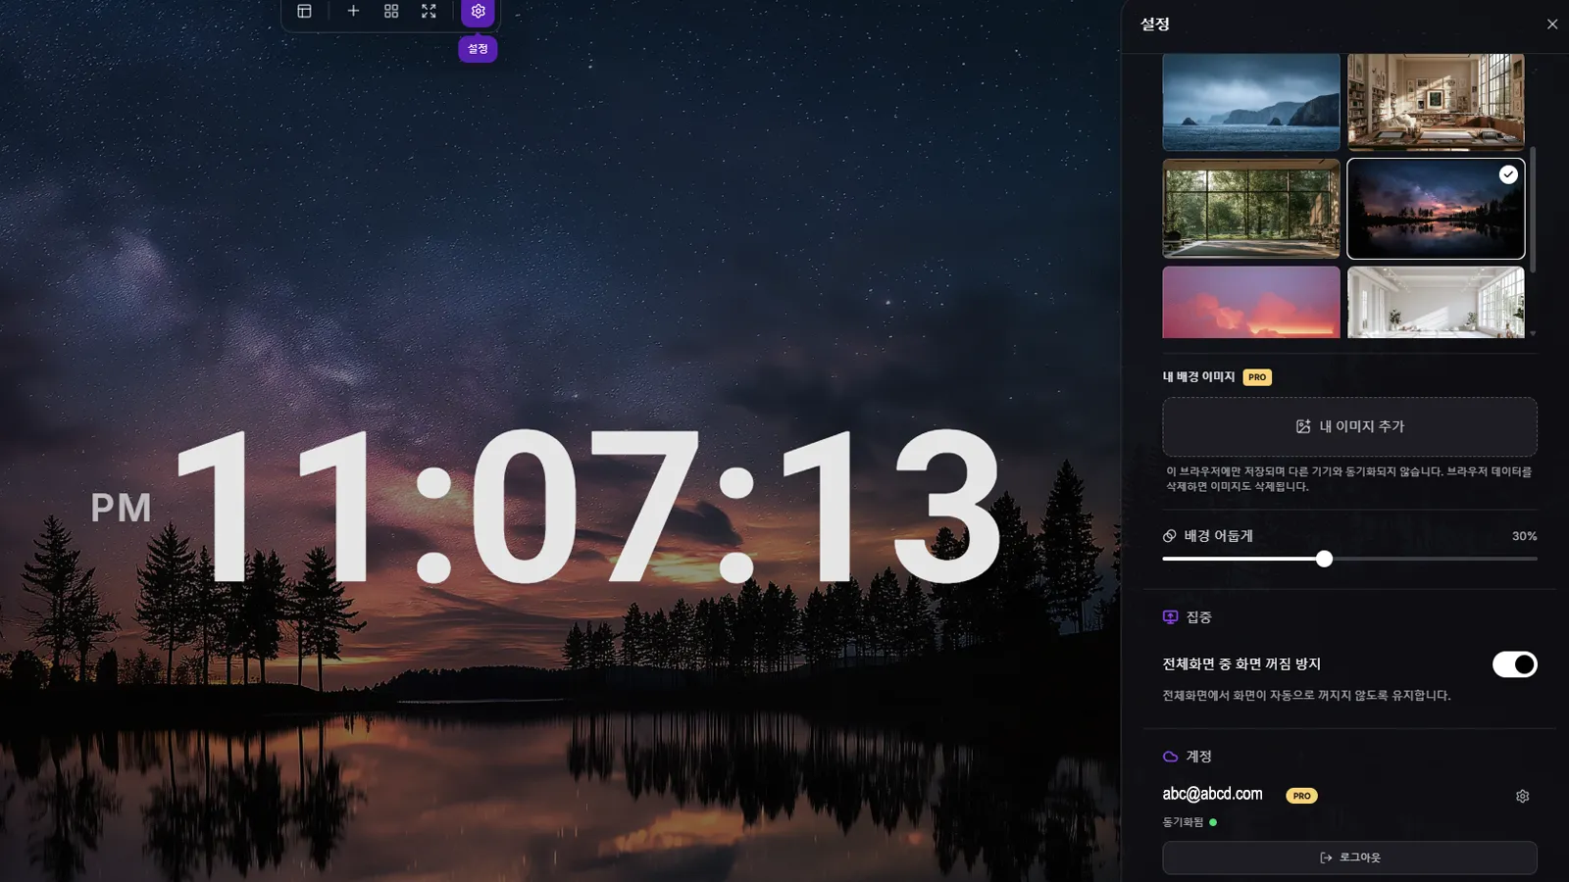Click the PRO badge next to abc@abcd.com
The height and width of the screenshot is (882, 1569).
click(x=1301, y=796)
